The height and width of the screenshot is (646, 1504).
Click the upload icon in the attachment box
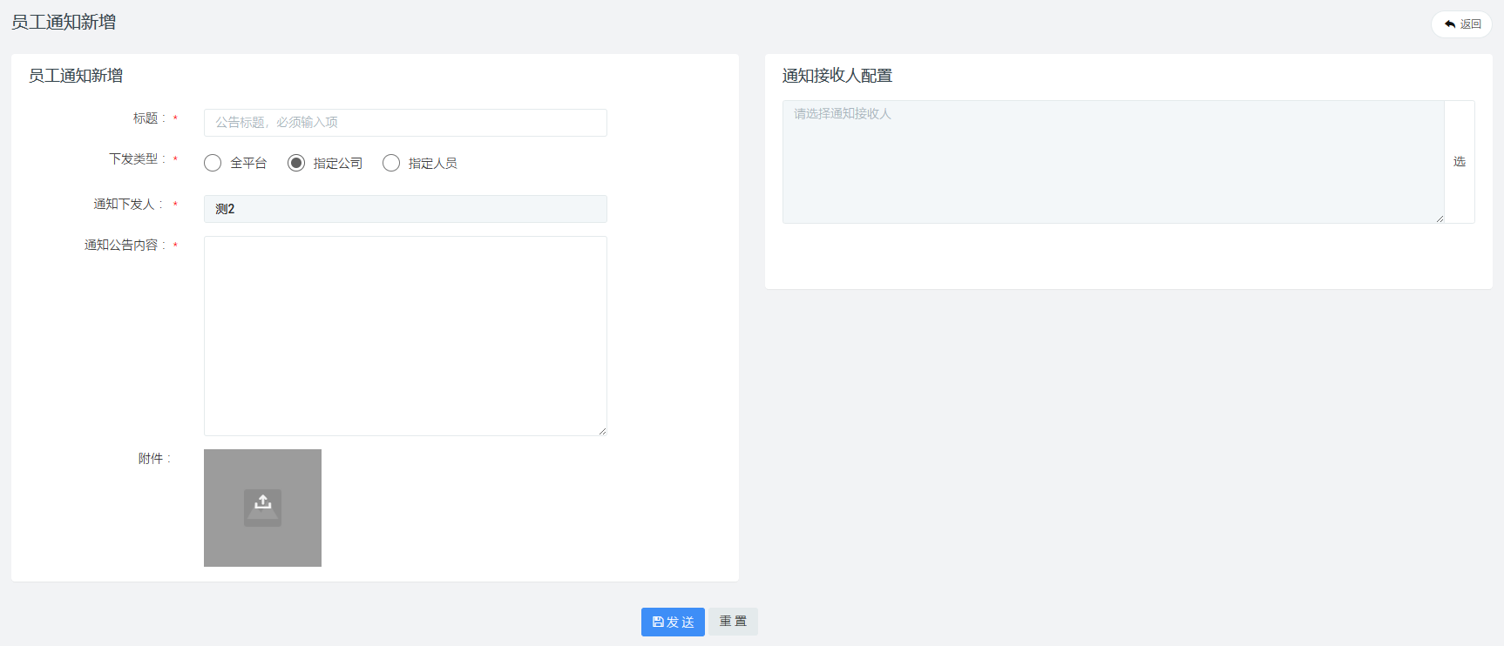point(262,507)
